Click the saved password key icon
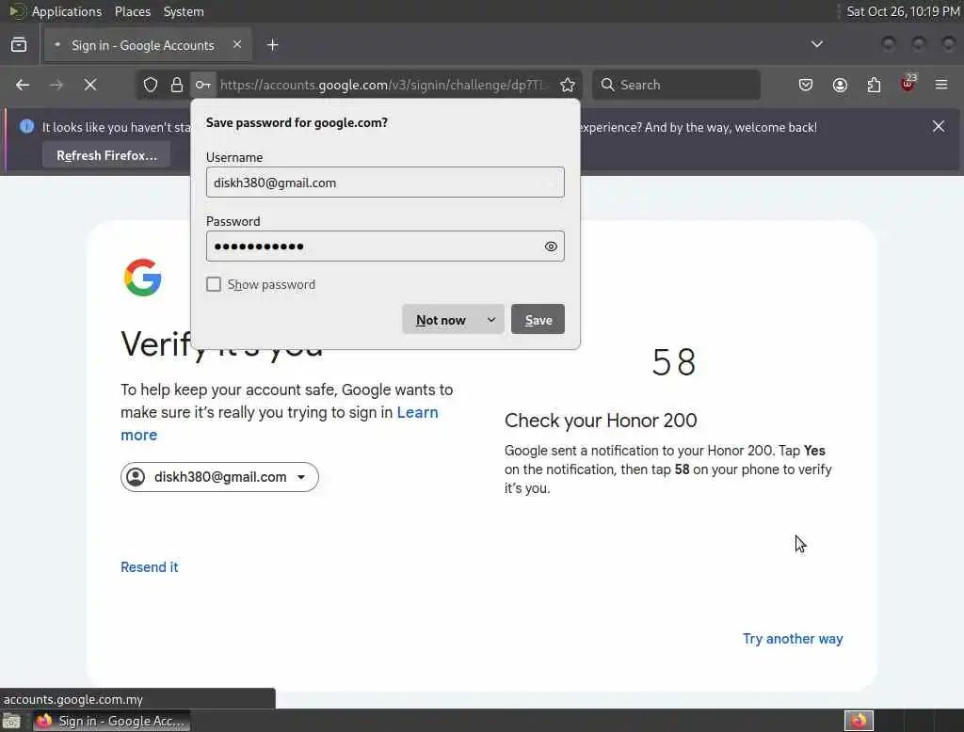Image resolution: width=964 pixels, height=732 pixels. pos(203,85)
